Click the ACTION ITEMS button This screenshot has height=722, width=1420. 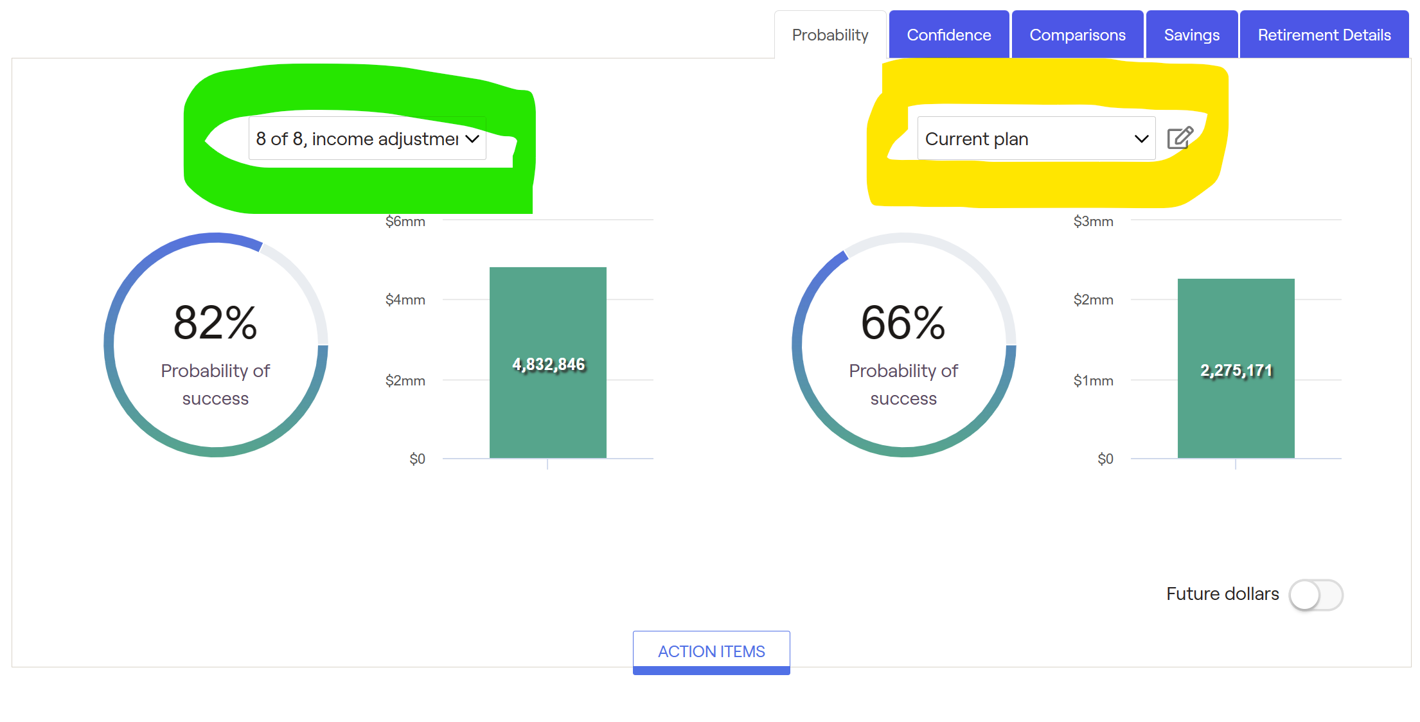click(711, 651)
